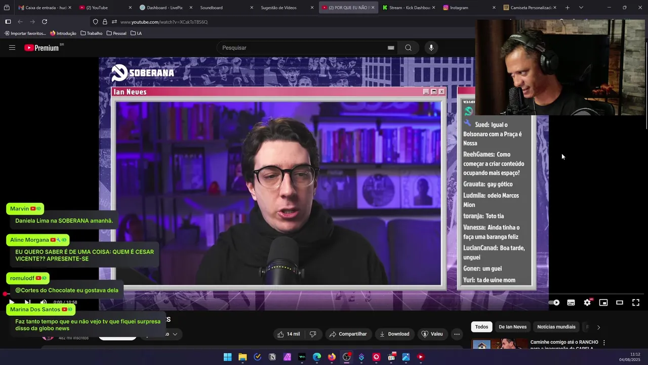Open more actions three-dot button under video
This screenshot has width=648, height=365.
click(457, 334)
